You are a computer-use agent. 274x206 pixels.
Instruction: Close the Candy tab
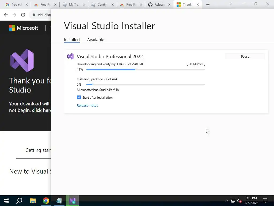click(113, 5)
